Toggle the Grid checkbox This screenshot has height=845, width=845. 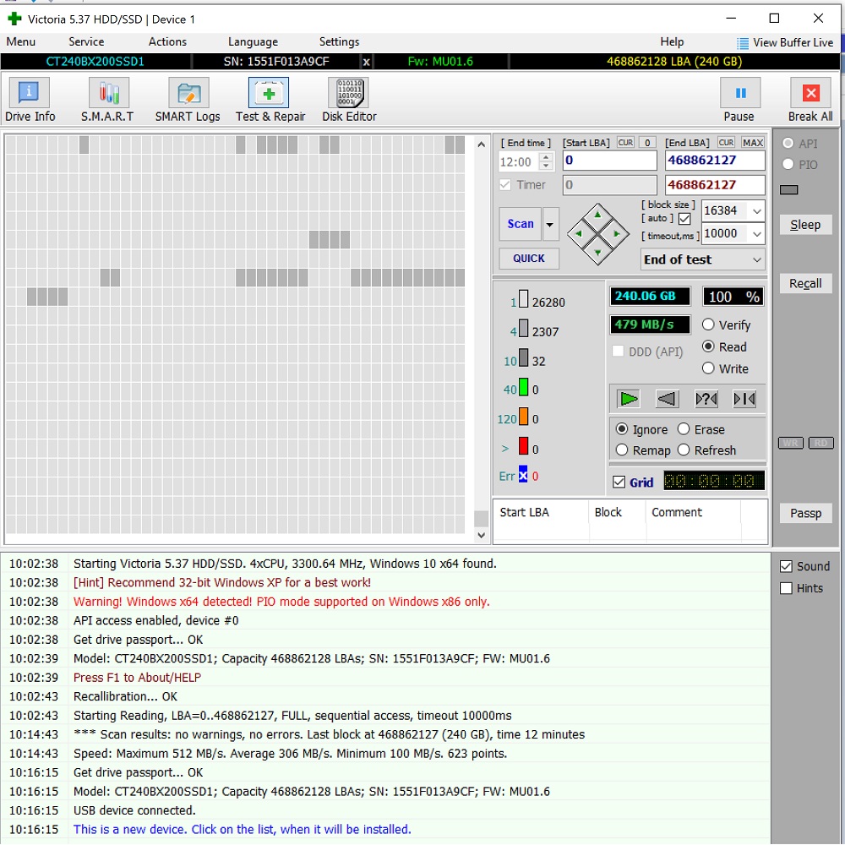[619, 482]
